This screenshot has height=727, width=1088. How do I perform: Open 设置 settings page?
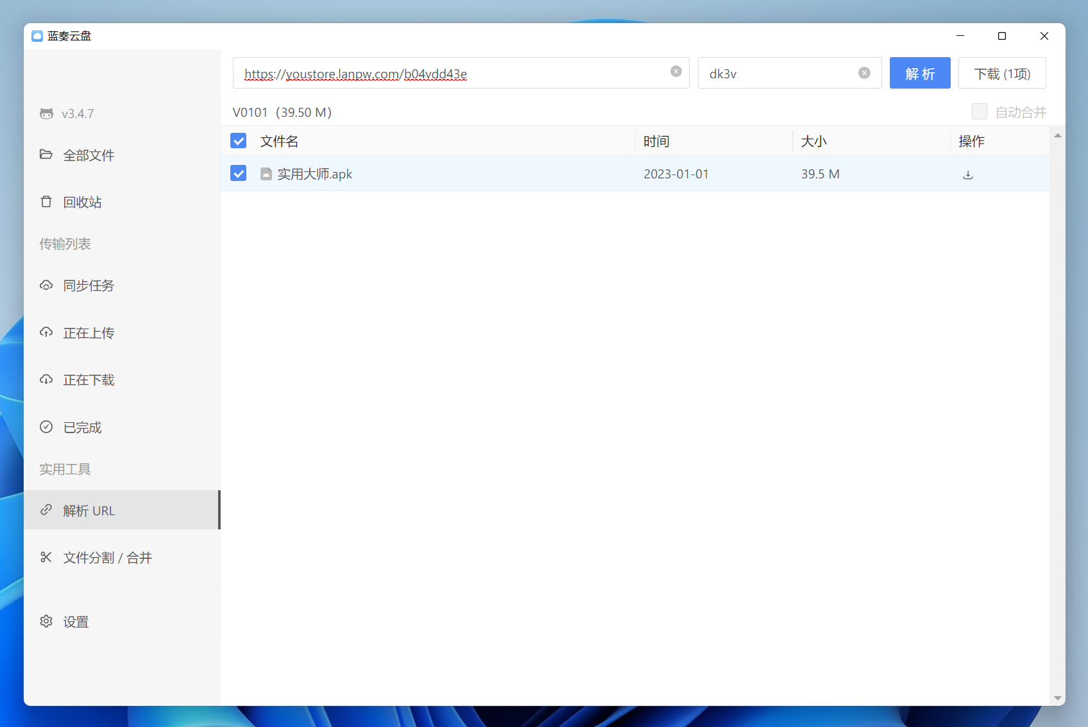(122, 622)
